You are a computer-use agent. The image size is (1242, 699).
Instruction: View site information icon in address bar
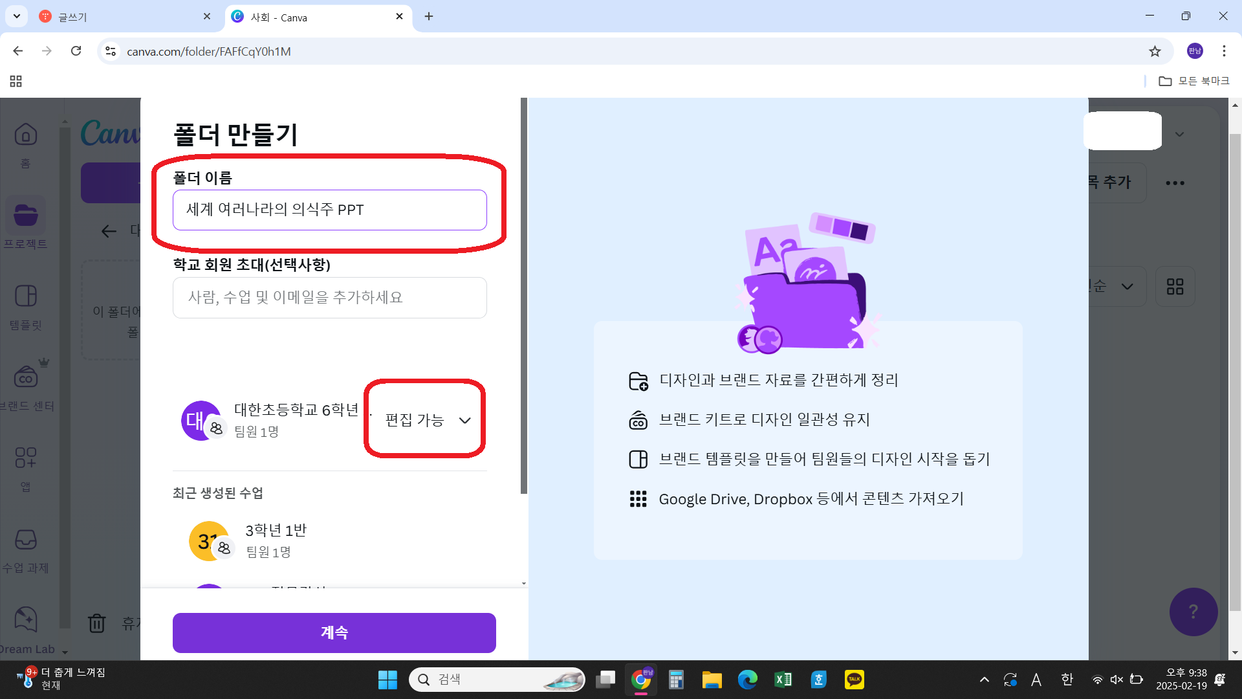coord(111,51)
